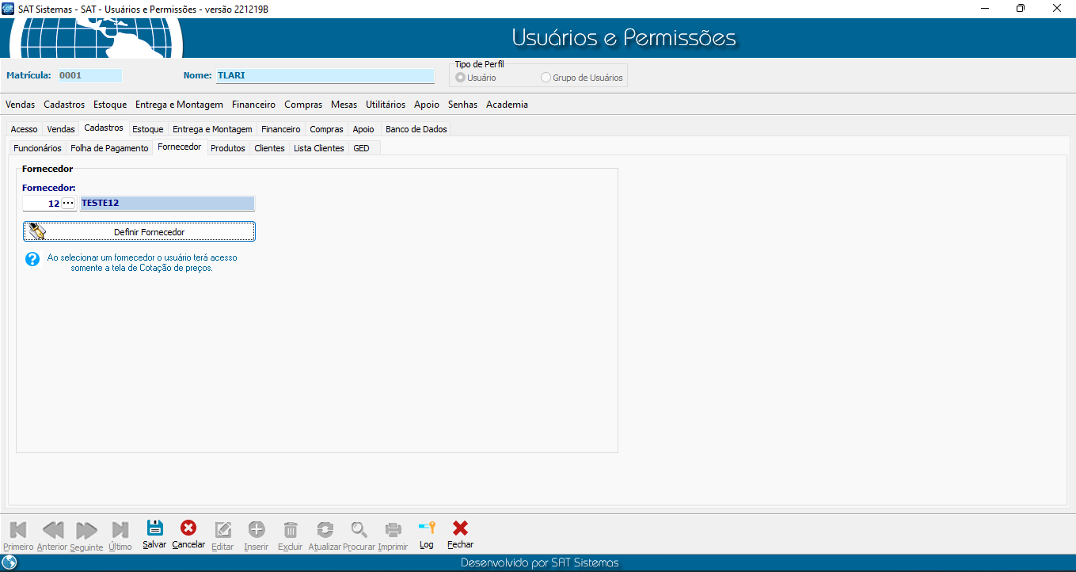Click the blue help question mark icon
The height and width of the screenshot is (572, 1076).
pyautogui.click(x=32, y=259)
